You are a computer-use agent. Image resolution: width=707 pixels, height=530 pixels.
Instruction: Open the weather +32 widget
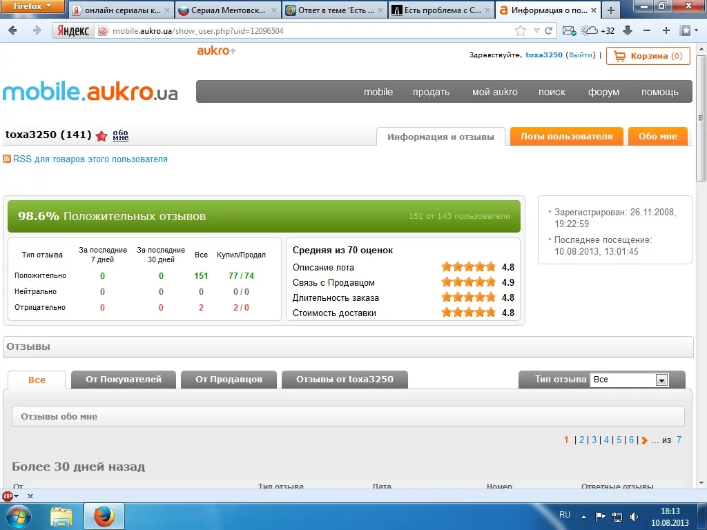click(598, 30)
